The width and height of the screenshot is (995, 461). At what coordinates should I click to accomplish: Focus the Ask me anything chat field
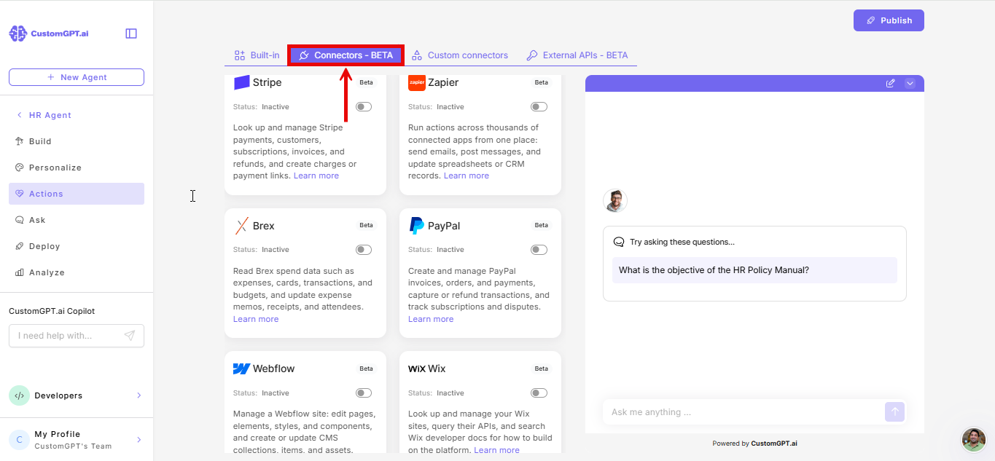742,412
